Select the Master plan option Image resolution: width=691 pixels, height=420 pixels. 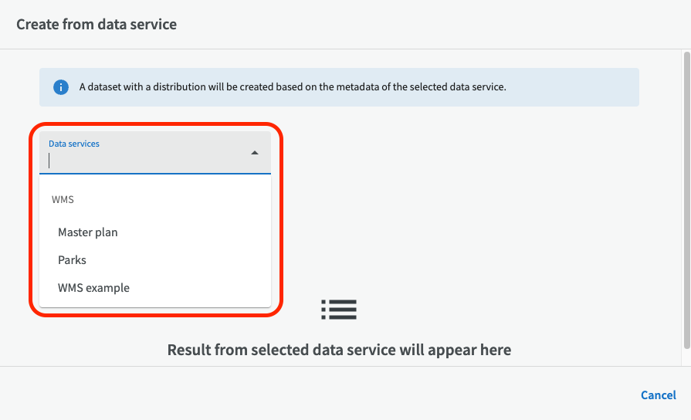[88, 232]
